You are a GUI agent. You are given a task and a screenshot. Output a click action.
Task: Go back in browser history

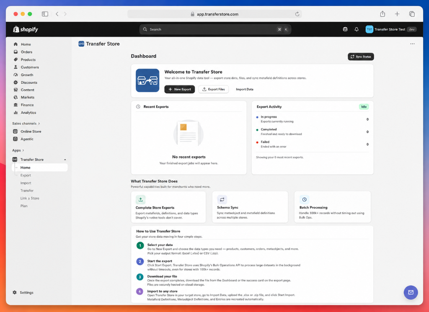tap(57, 14)
